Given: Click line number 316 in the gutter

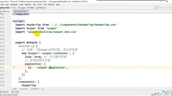Looking at the screenshot, I should pos(2,39).
